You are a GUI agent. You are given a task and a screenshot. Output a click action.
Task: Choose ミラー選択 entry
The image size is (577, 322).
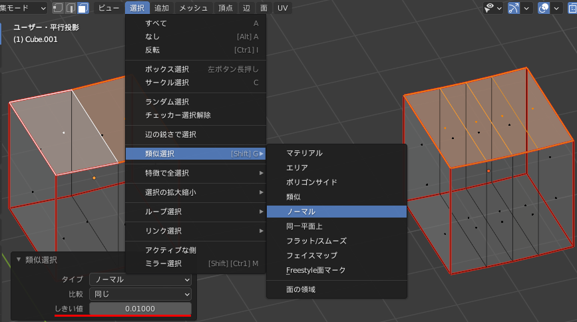[196, 263]
